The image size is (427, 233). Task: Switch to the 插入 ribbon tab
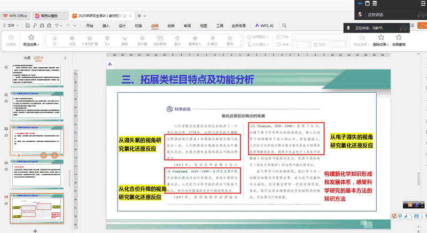pyautogui.click(x=106, y=26)
